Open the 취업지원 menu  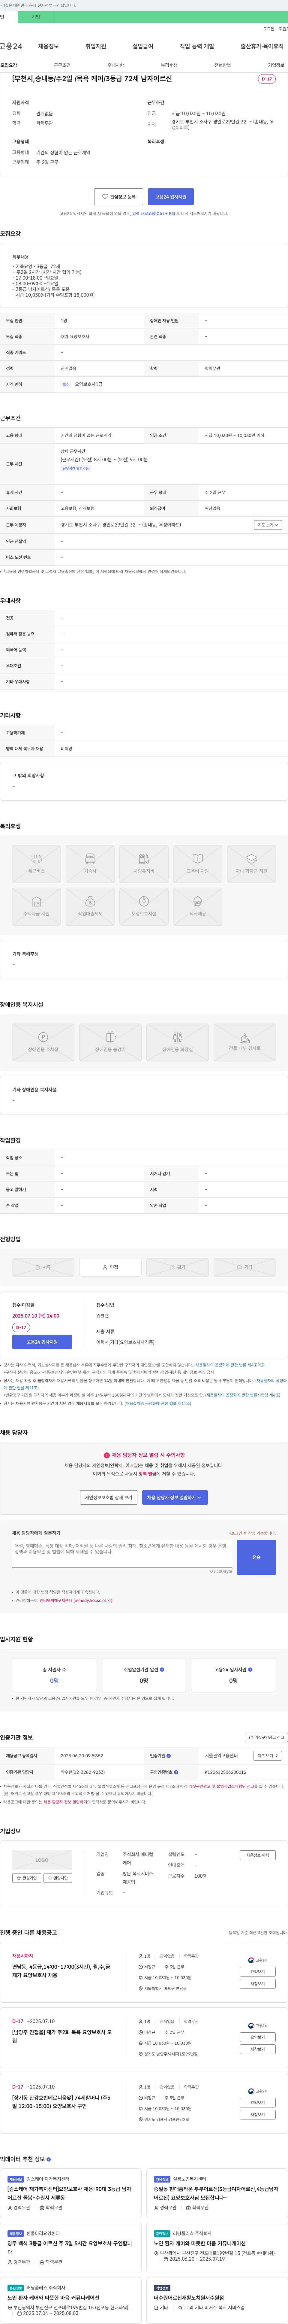[95, 46]
